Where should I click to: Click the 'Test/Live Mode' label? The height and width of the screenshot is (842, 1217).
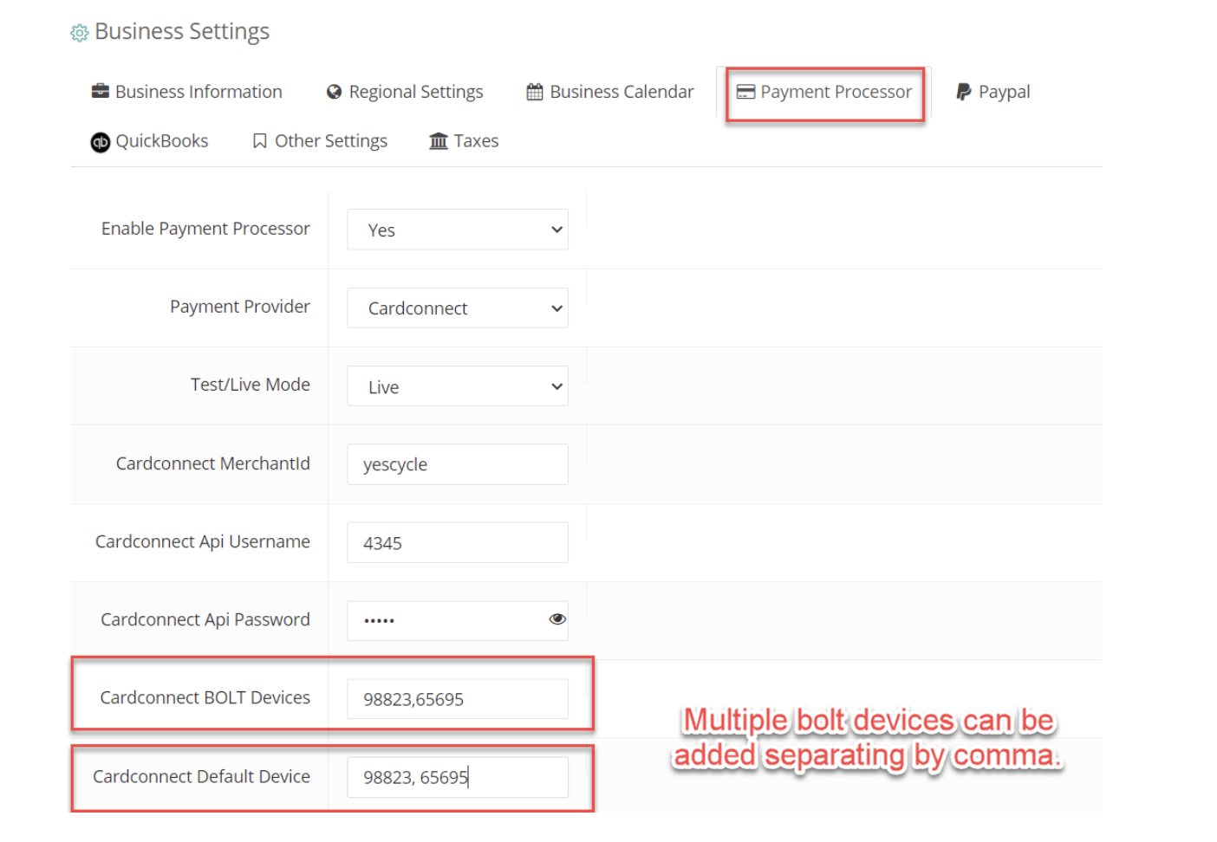(250, 385)
